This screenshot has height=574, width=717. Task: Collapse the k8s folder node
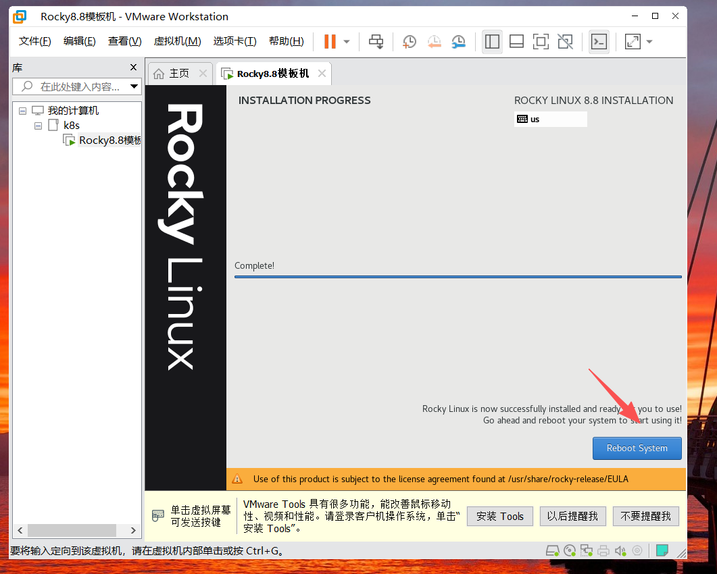39,125
